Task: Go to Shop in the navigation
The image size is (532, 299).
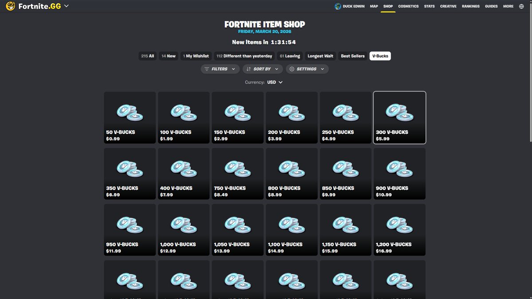Action: pyautogui.click(x=388, y=6)
